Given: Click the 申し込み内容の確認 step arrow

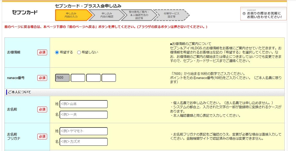Looking at the screenshot, I should (x=106, y=15).
